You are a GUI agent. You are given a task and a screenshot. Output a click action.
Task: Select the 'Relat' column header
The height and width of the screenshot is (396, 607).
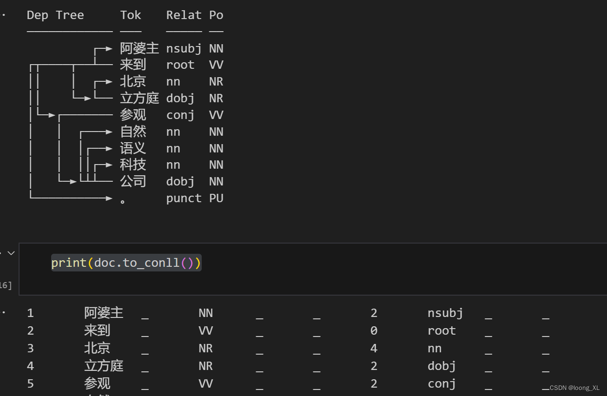[x=184, y=15]
